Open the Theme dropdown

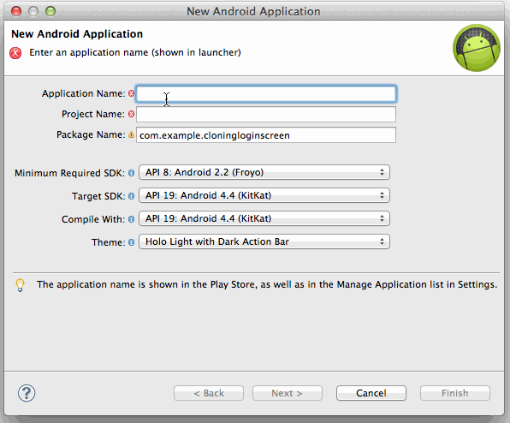(264, 241)
